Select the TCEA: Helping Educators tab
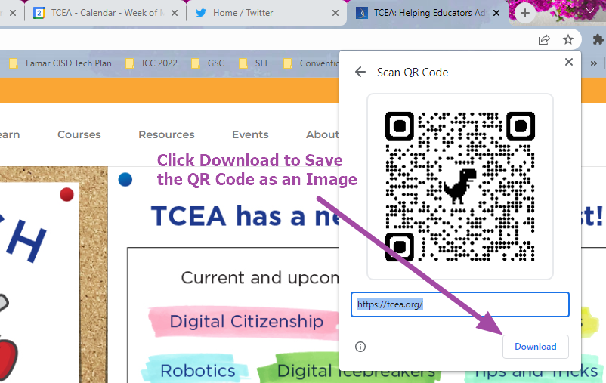This screenshot has width=606, height=383. pyautogui.click(x=429, y=13)
